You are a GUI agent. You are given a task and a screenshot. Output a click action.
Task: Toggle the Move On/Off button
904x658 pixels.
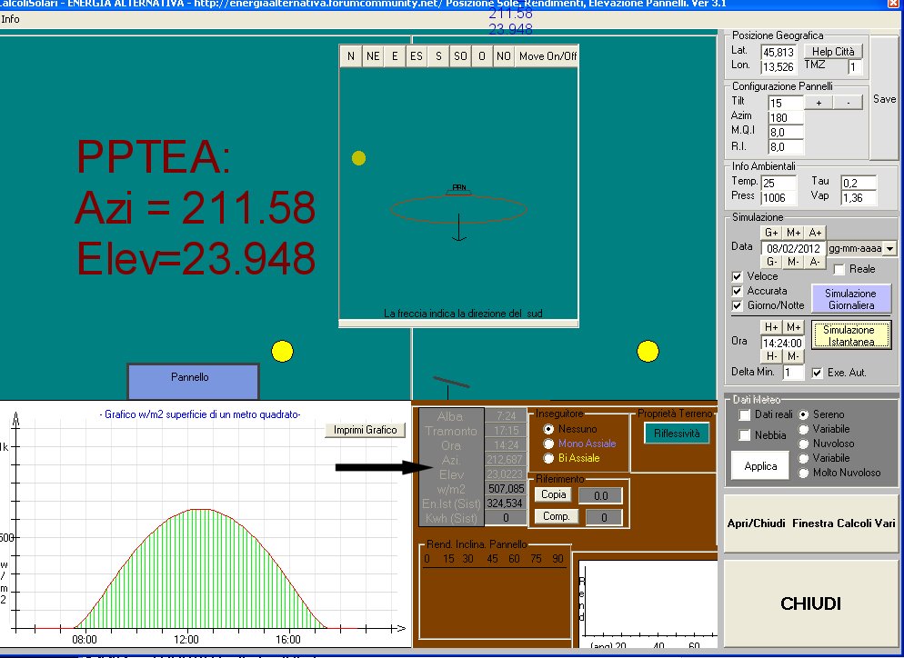(547, 55)
